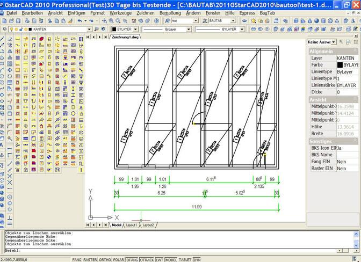Open the BYLAYER color dropdown
Screen dimensions: 361x262
coord(135,29)
